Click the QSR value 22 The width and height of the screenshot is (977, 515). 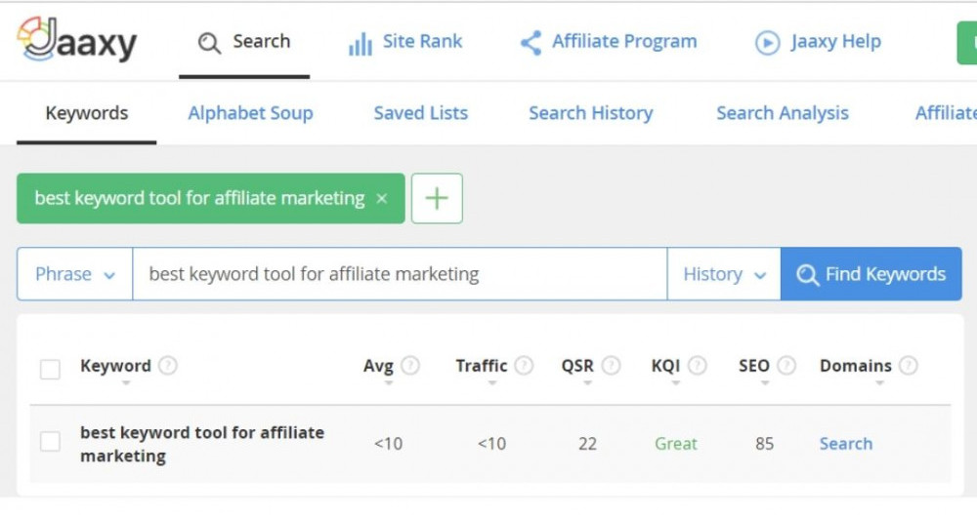click(x=587, y=444)
